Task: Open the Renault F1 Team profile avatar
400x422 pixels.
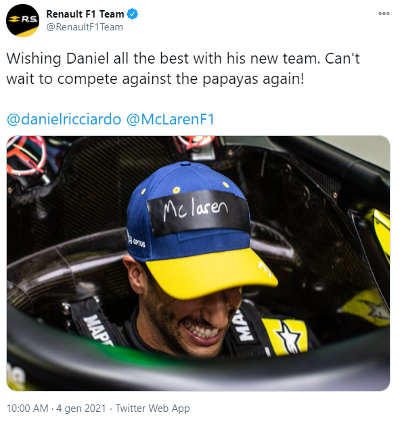Action: tap(22, 20)
